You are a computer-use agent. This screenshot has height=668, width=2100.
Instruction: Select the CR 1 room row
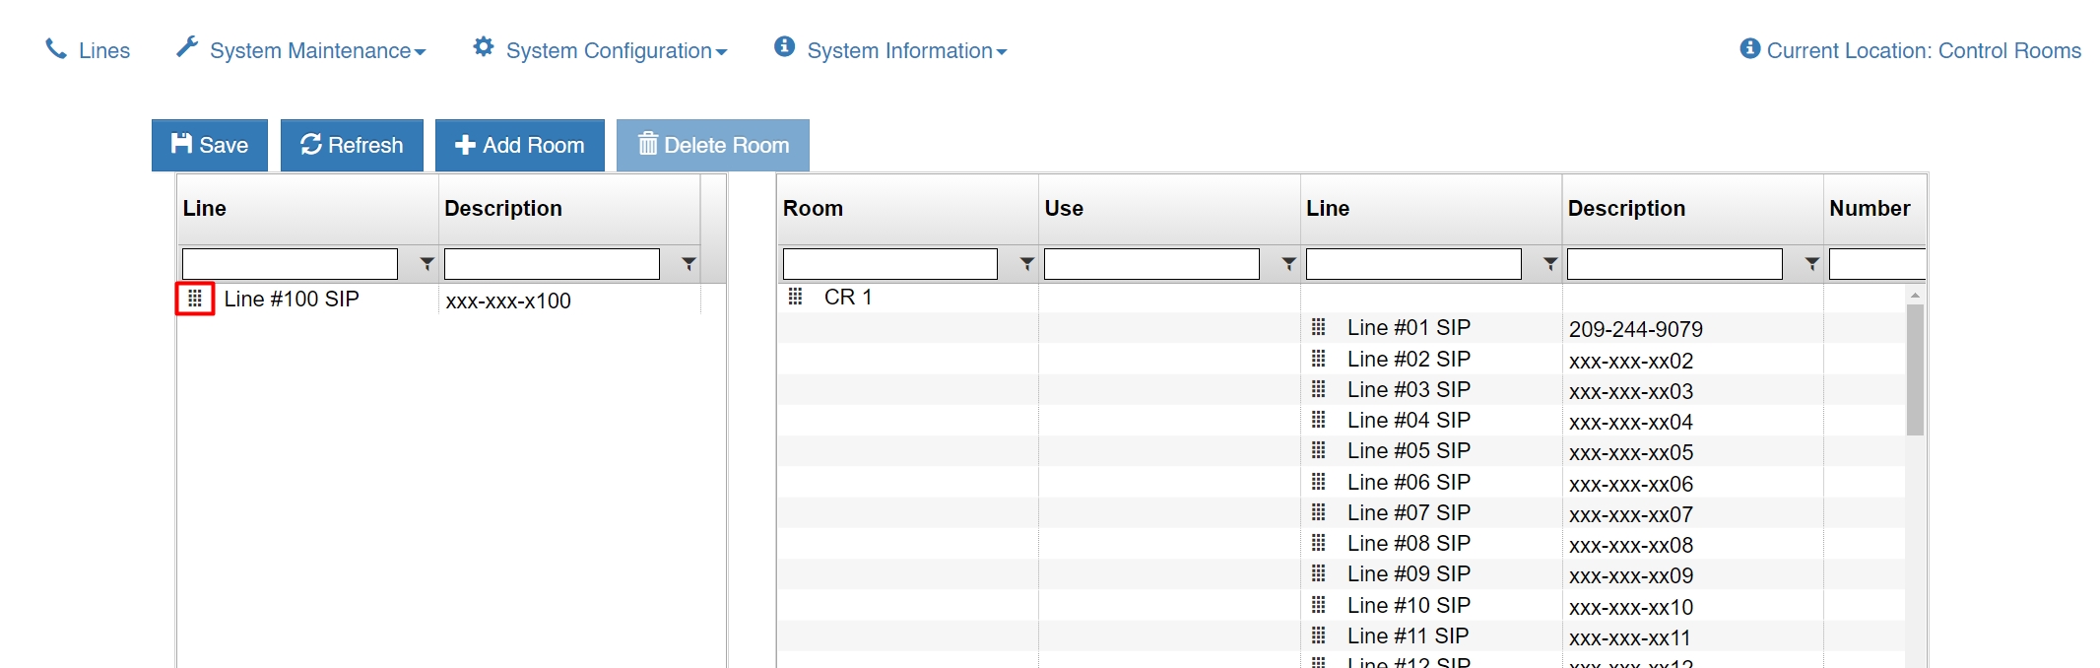tap(848, 297)
